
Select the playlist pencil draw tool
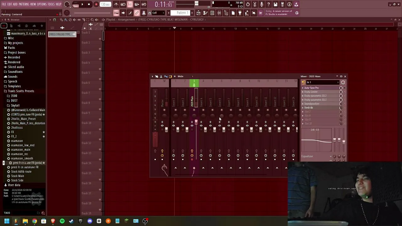[61, 20]
